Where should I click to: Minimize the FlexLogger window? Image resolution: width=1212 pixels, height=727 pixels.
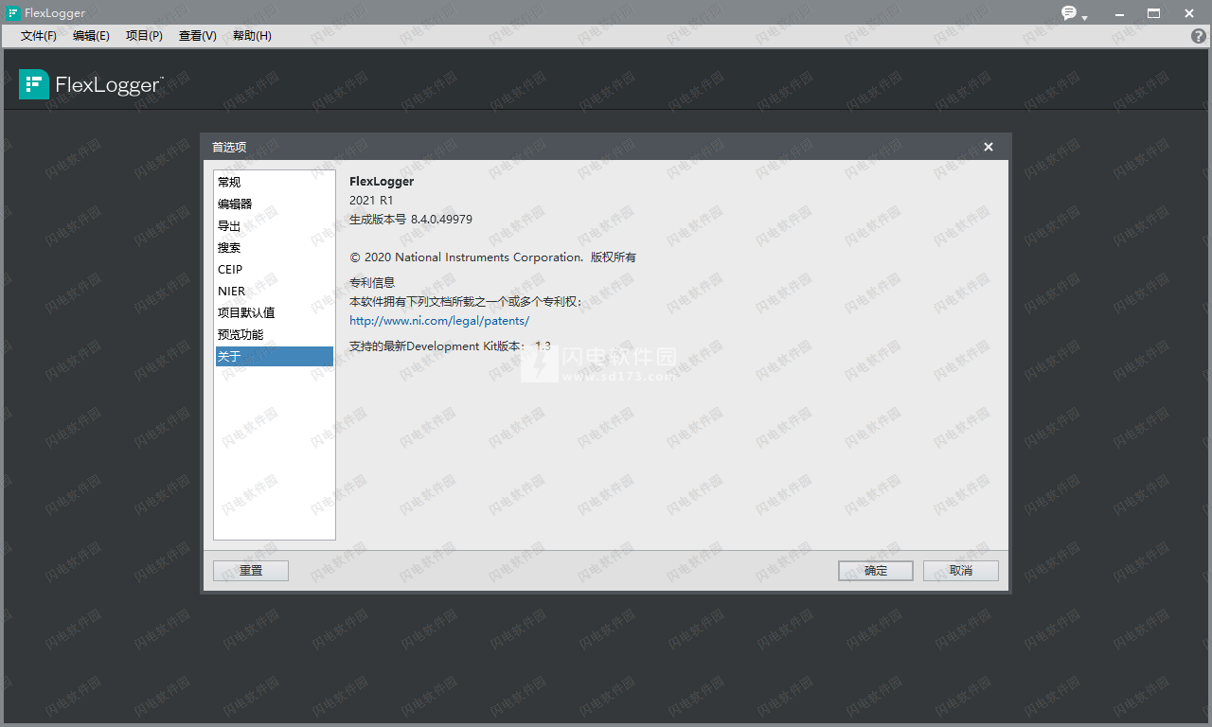click(1119, 12)
